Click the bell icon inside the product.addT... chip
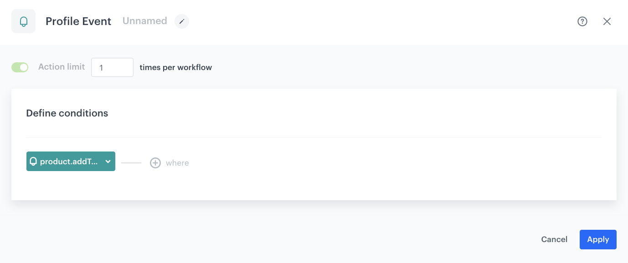628x263 pixels. coord(33,162)
